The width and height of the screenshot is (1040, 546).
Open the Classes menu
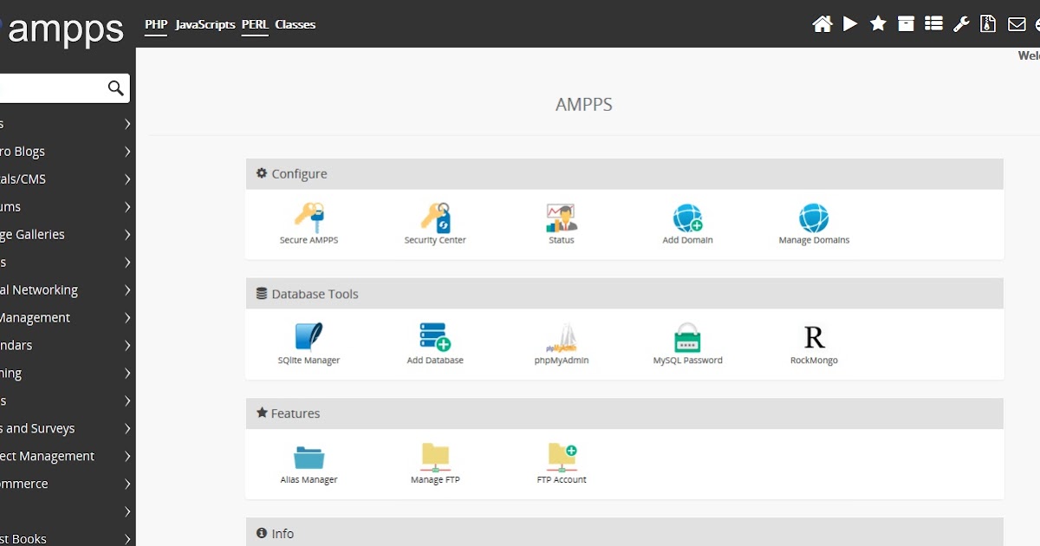coord(296,24)
